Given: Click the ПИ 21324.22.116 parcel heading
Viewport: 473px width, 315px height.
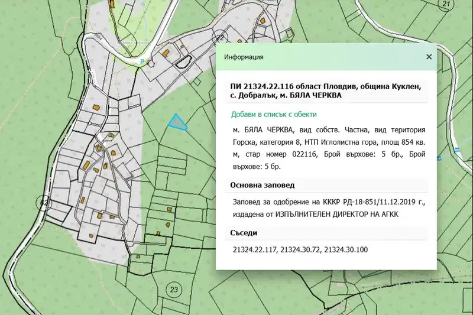Looking at the screenshot, I should click(326, 91).
